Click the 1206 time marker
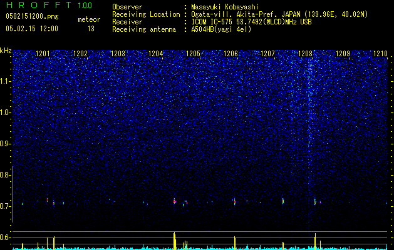 click(231, 53)
